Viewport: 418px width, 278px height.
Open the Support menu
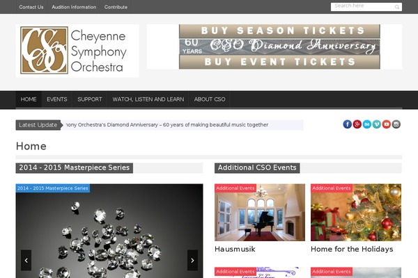pyautogui.click(x=90, y=99)
